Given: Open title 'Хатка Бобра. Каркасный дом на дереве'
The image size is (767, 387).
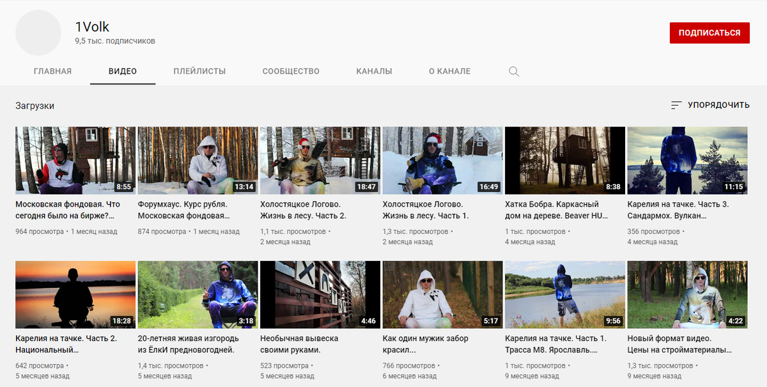Looking at the screenshot, I should click(557, 210).
